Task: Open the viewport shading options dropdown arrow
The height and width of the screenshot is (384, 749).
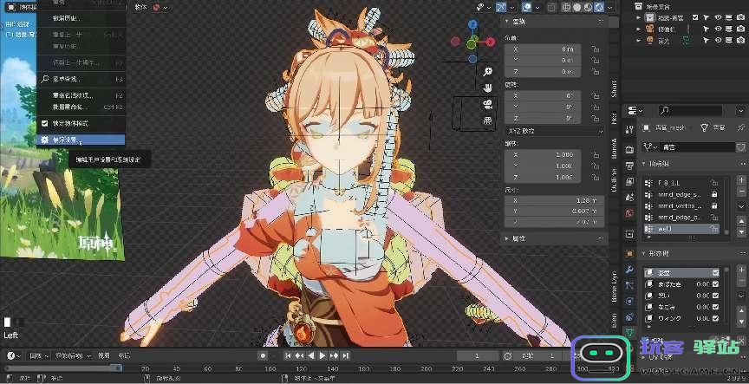Action: coord(609,7)
